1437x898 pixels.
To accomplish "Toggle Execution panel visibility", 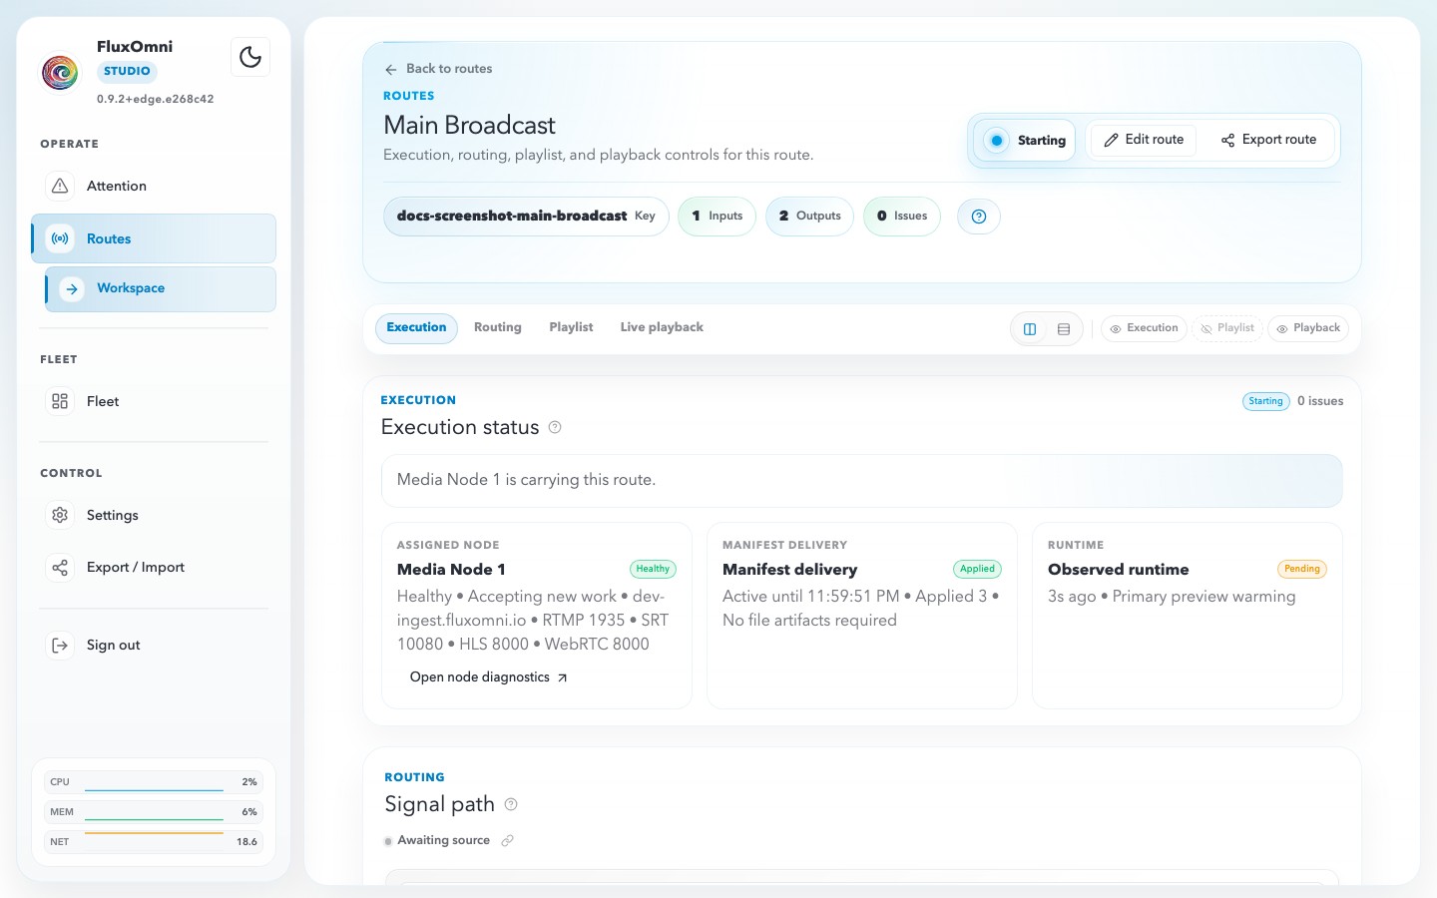I will [x=1144, y=328].
